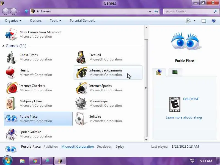
Task: Select the FreeCell card icon
Action: click(81, 57)
